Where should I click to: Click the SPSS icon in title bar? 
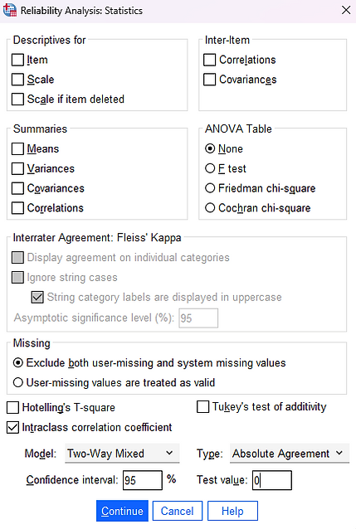[x=9, y=10]
